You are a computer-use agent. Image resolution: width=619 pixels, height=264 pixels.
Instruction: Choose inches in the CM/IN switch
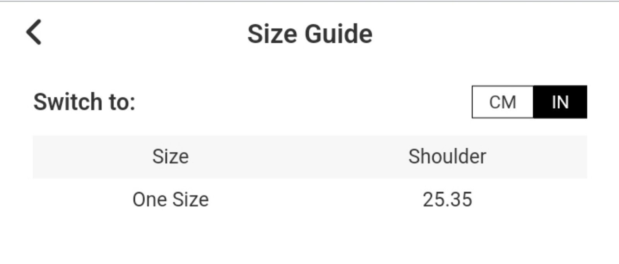click(x=560, y=102)
